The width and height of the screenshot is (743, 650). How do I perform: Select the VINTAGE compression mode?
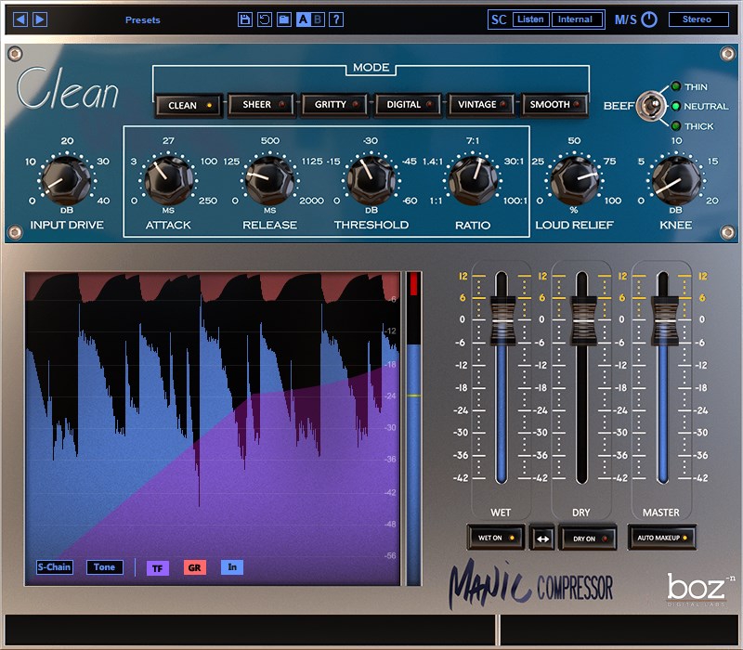pos(481,105)
